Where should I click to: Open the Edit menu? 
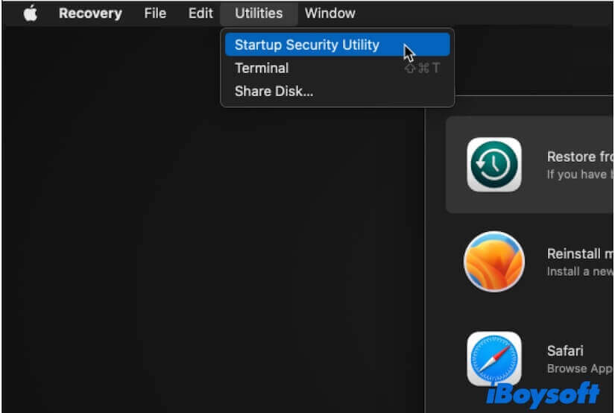point(200,13)
